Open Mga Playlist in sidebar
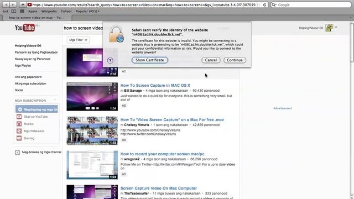354x199 pixels. click(x=23, y=65)
